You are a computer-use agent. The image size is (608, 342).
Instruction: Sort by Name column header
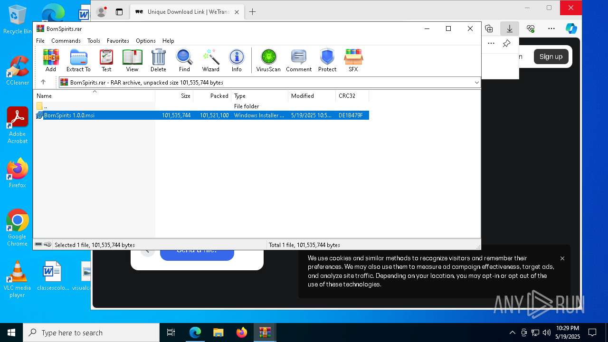pos(94,95)
